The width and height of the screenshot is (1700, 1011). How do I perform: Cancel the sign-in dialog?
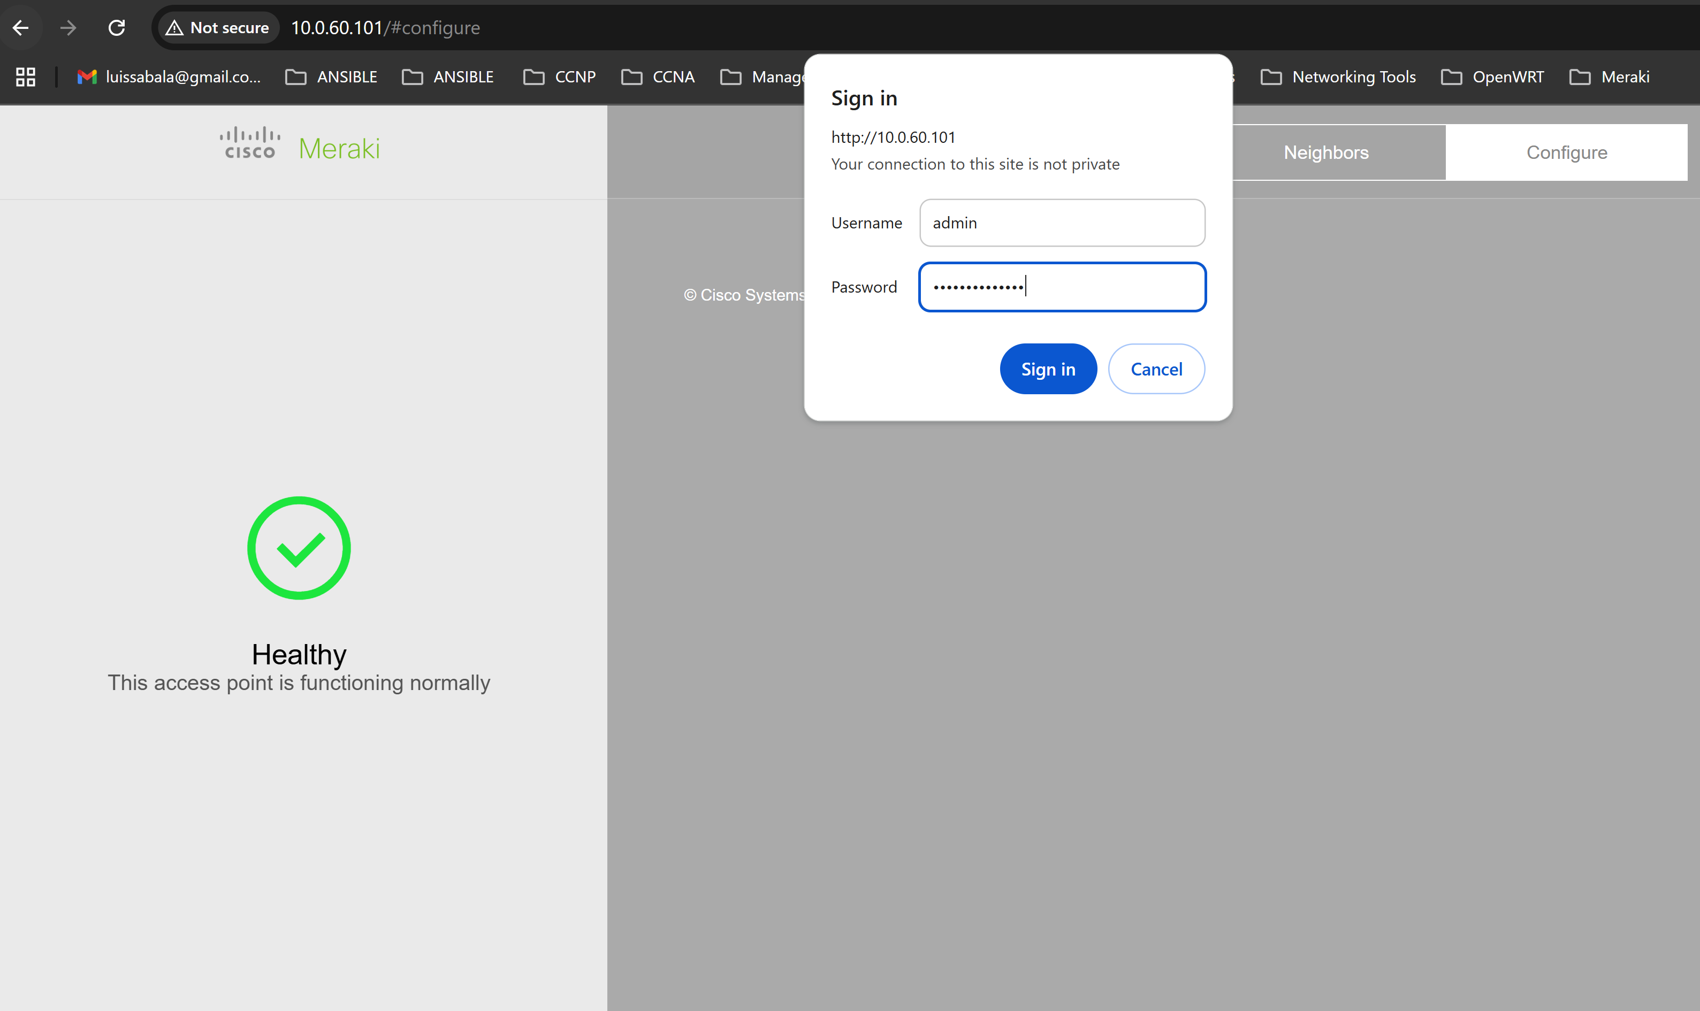pos(1156,369)
